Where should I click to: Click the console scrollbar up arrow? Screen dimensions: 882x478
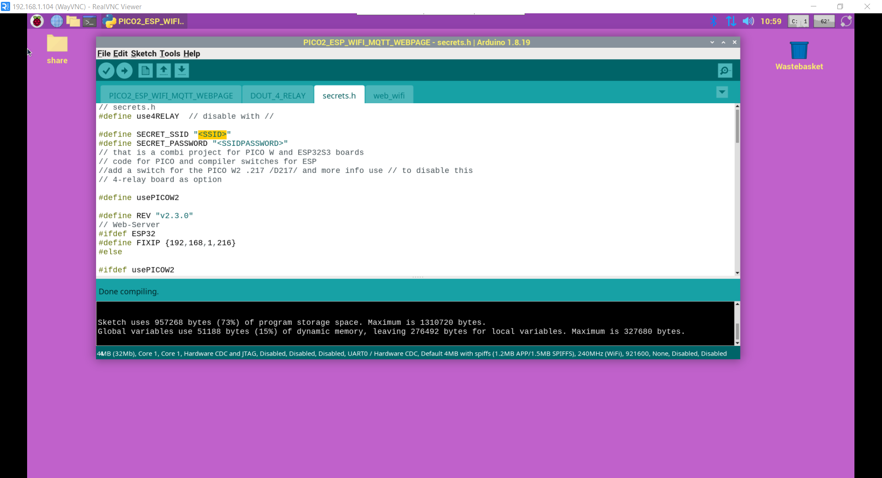(737, 304)
